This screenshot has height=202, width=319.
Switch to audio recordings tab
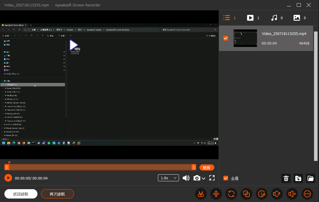[x=277, y=18]
